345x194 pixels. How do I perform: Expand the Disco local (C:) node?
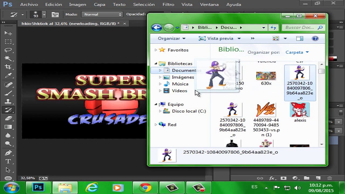[160, 111]
